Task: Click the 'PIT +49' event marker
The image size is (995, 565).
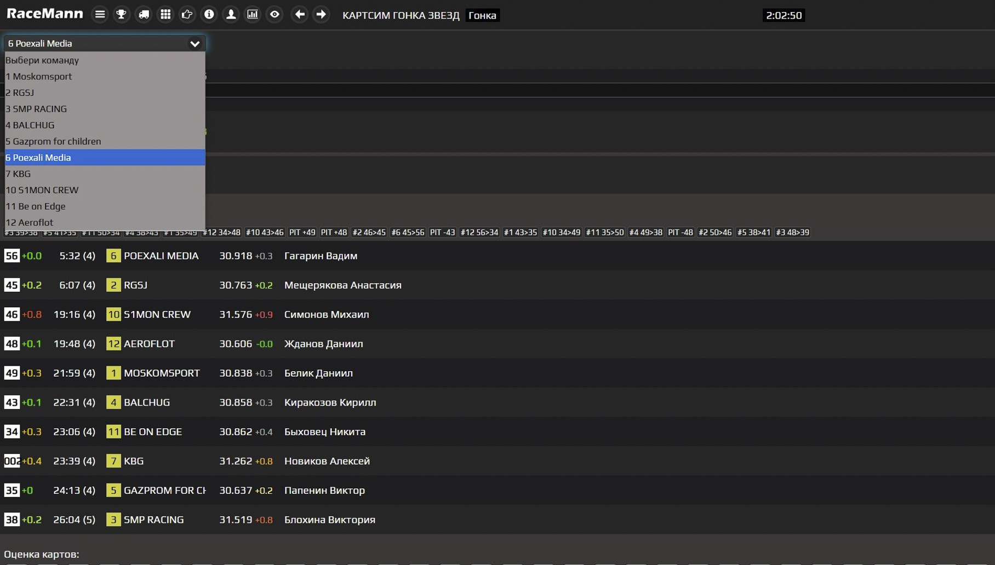Action: click(302, 233)
